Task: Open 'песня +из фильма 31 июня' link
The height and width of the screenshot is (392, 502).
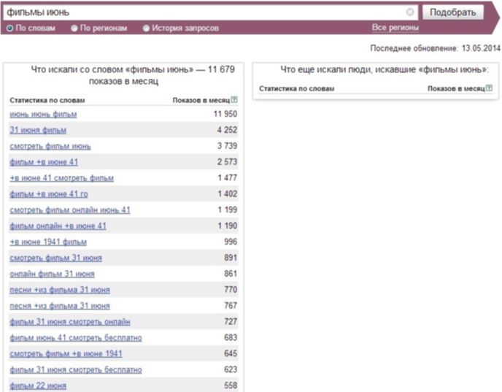Action: 60,306
